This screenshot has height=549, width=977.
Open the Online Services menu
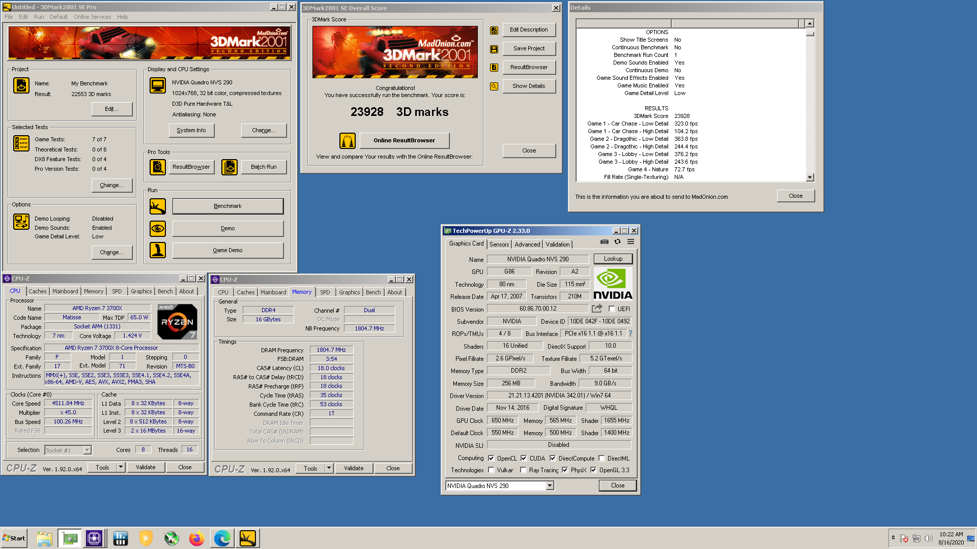pos(92,17)
